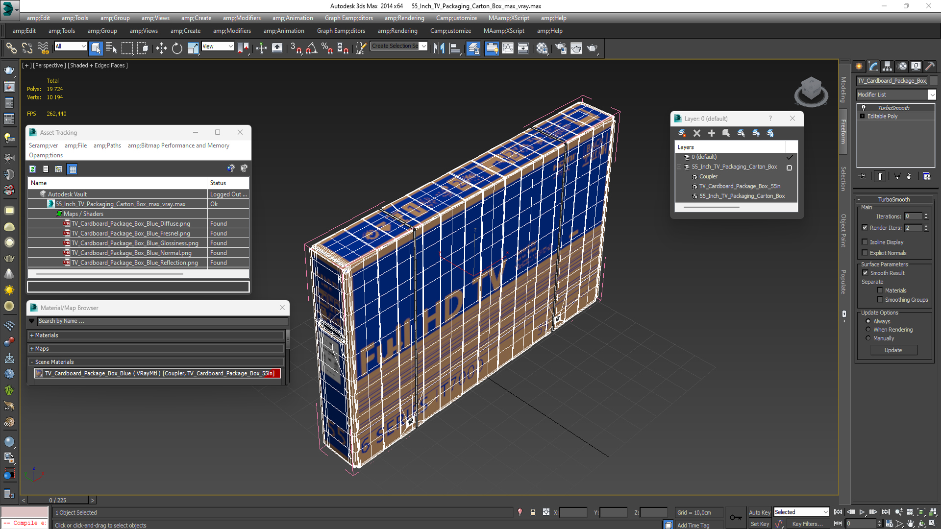Viewport: 941px width, 529px height.
Task: Click Add Selected Objects plus icon in Layer dialog
Action: pos(712,133)
